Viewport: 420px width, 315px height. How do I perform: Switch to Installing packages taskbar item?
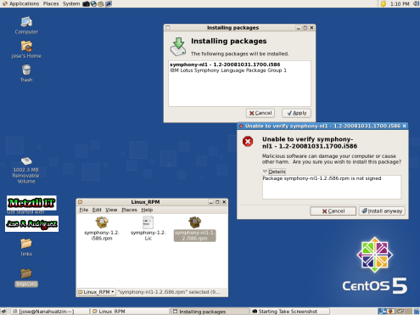point(210,312)
